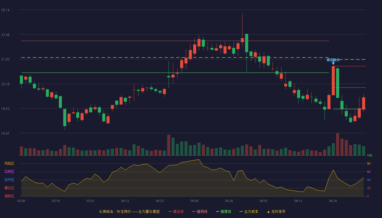The image size is (382, 218).
Task: Toggle the 强压线 legend entry
Action: pos(176,211)
